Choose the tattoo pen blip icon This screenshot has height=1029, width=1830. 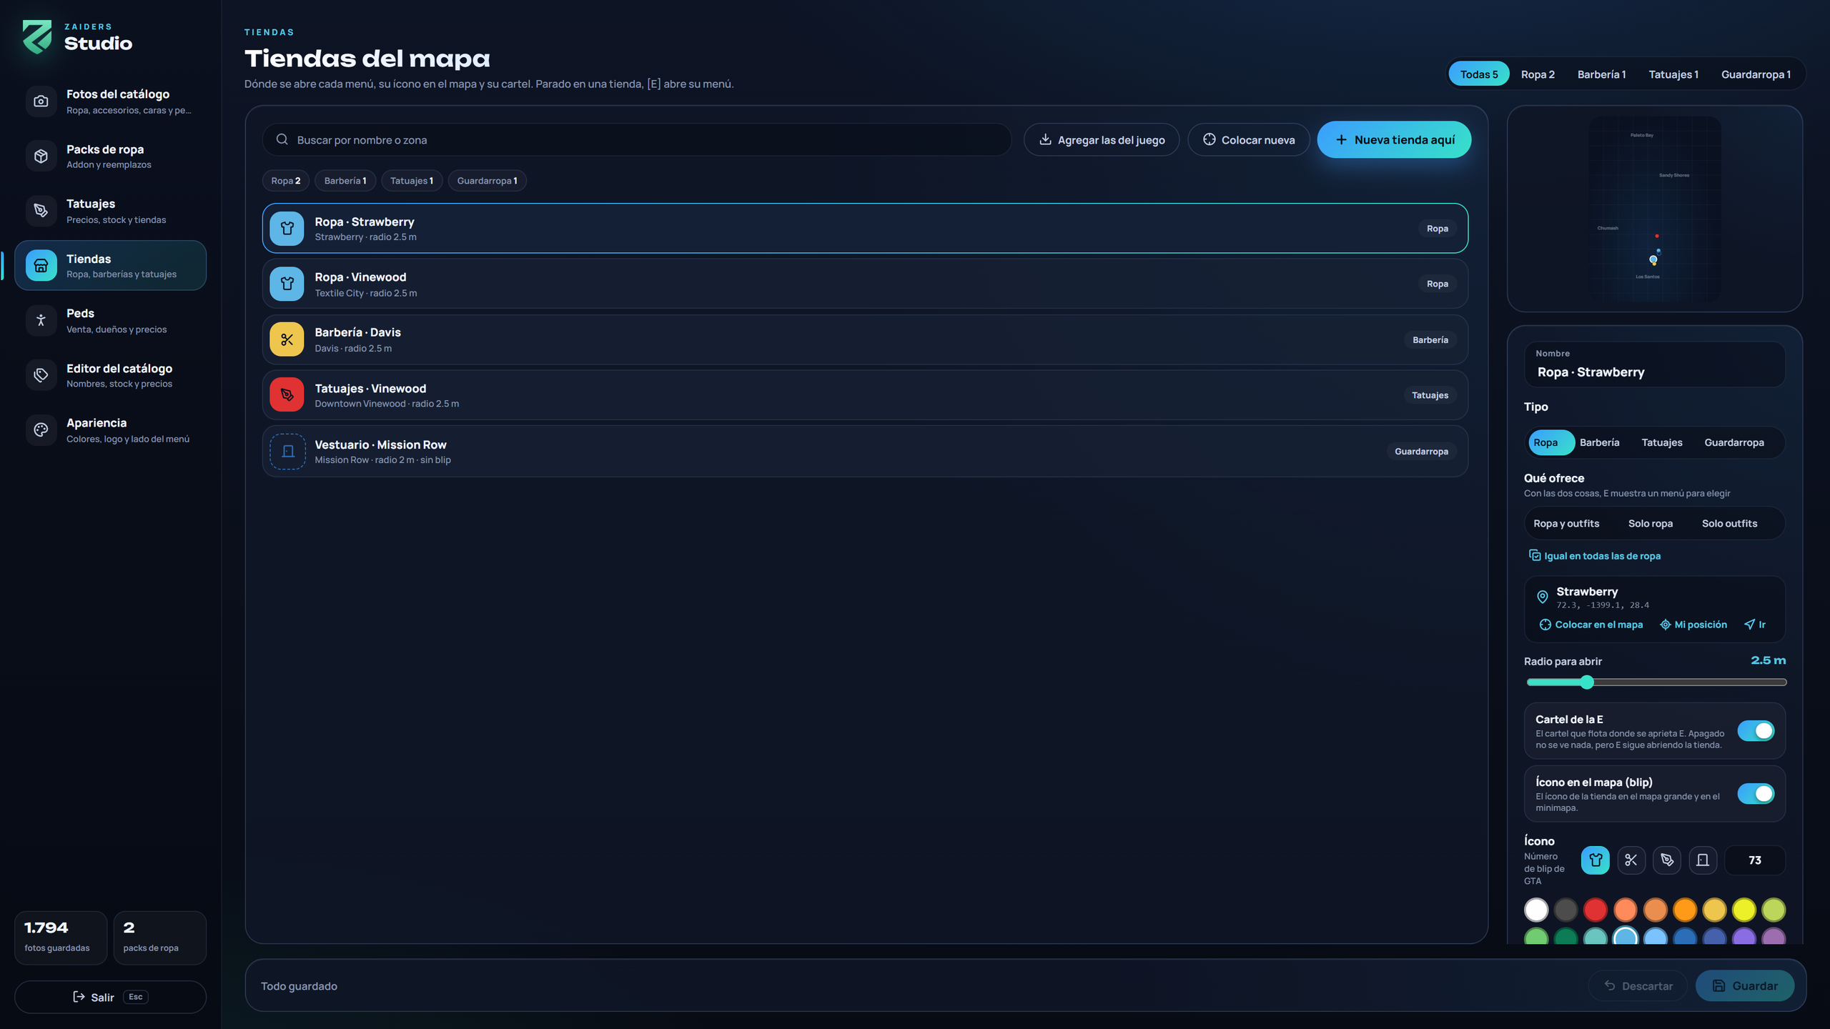pos(1667,860)
